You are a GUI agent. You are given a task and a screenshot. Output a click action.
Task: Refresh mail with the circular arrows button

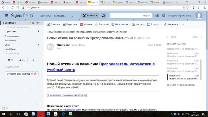[103, 16]
